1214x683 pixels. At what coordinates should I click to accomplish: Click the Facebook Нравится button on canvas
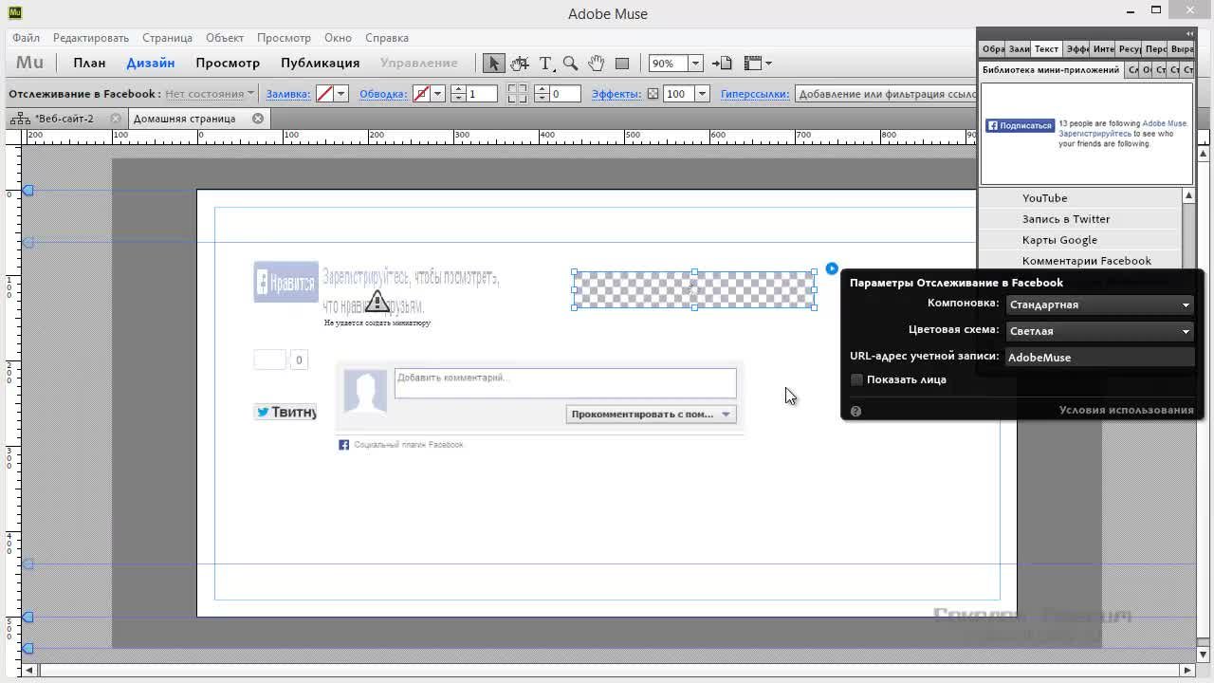(285, 283)
